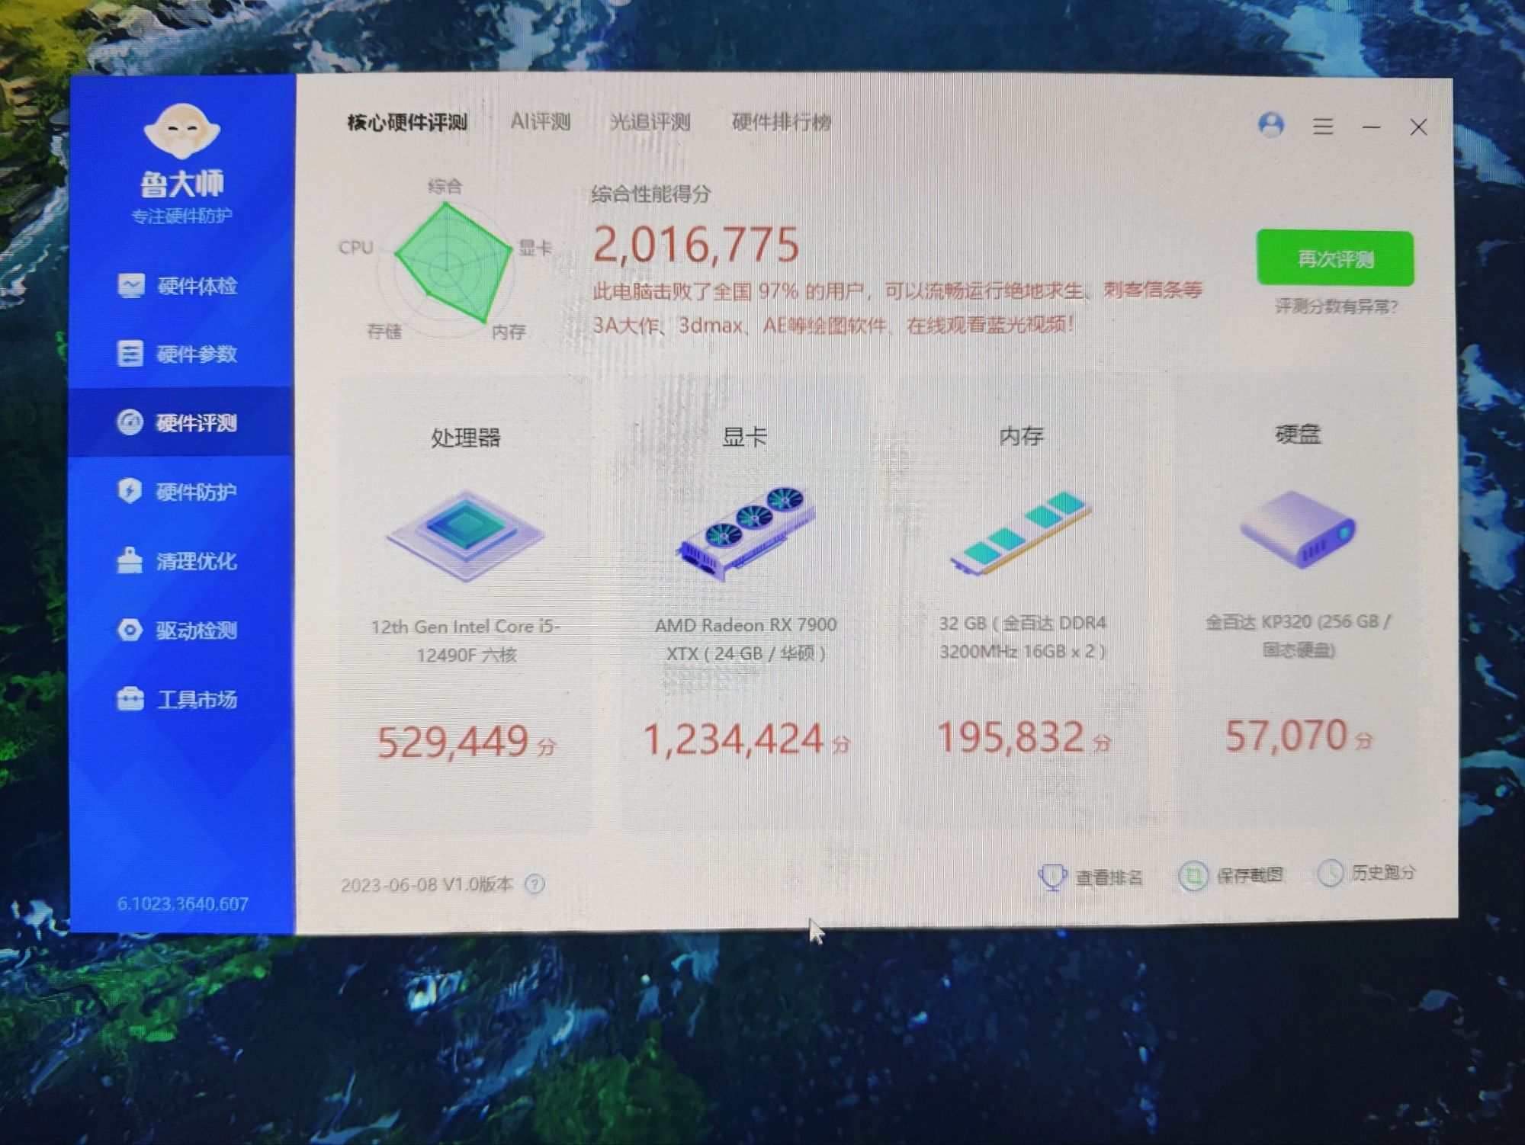The image size is (1525, 1145).
Task: Click the 再次评测 retest button
Action: pos(1335,258)
